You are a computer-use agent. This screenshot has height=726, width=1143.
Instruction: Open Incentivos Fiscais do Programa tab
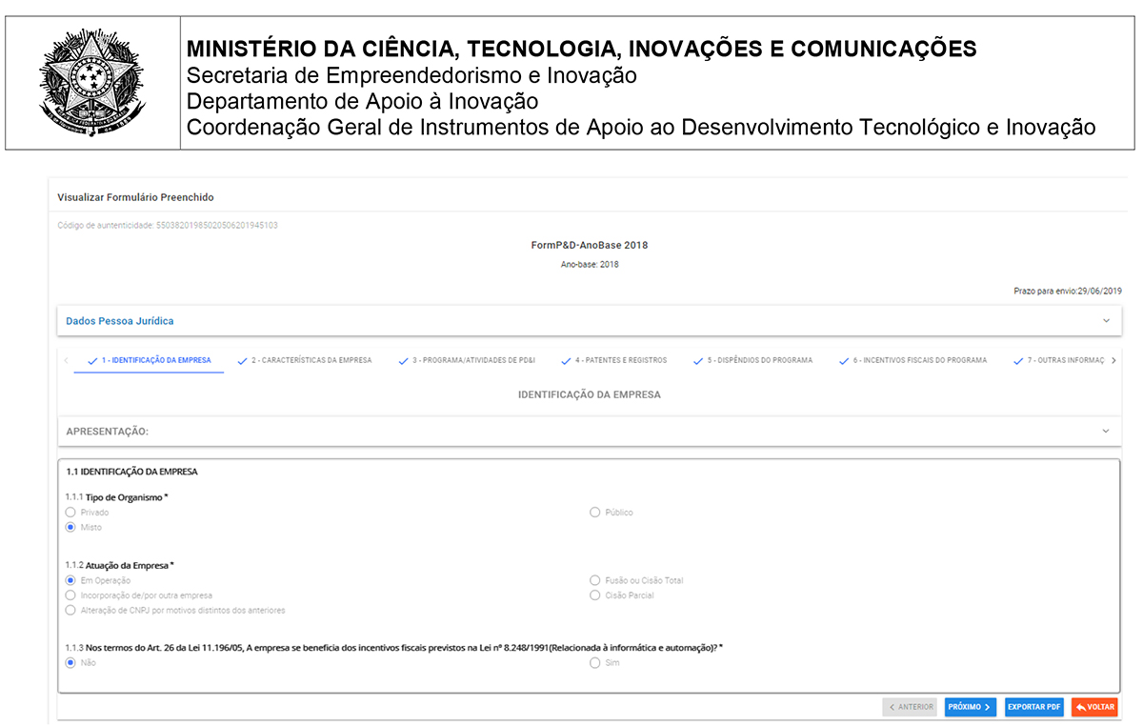coord(912,361)
